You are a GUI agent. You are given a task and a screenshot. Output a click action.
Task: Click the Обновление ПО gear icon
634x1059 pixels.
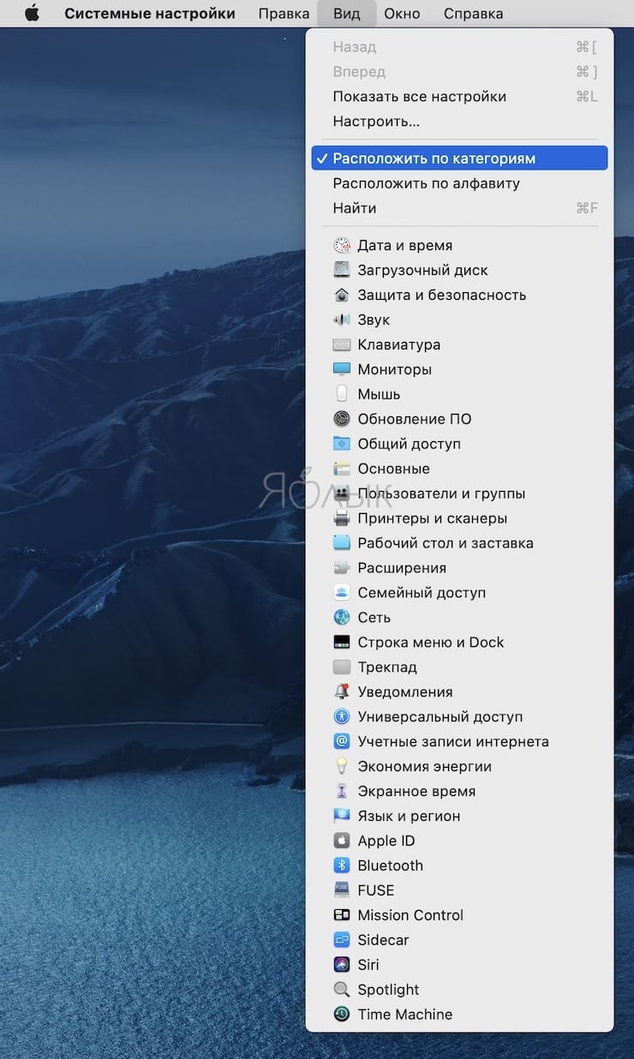pyautogui.click(x=342, y=419)
